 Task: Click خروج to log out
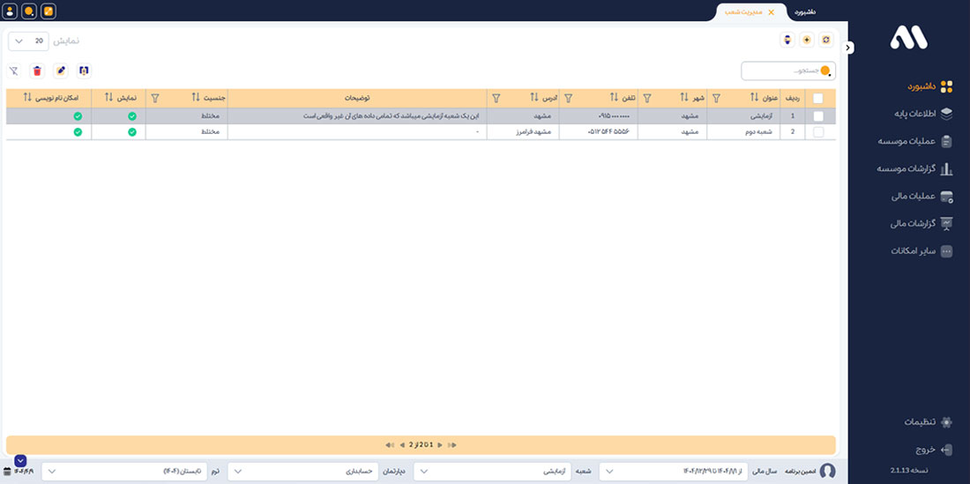tap(924, 450)
